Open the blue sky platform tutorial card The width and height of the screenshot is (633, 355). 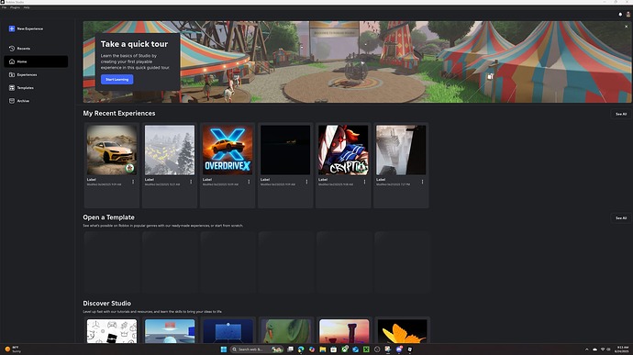[170, 331]
